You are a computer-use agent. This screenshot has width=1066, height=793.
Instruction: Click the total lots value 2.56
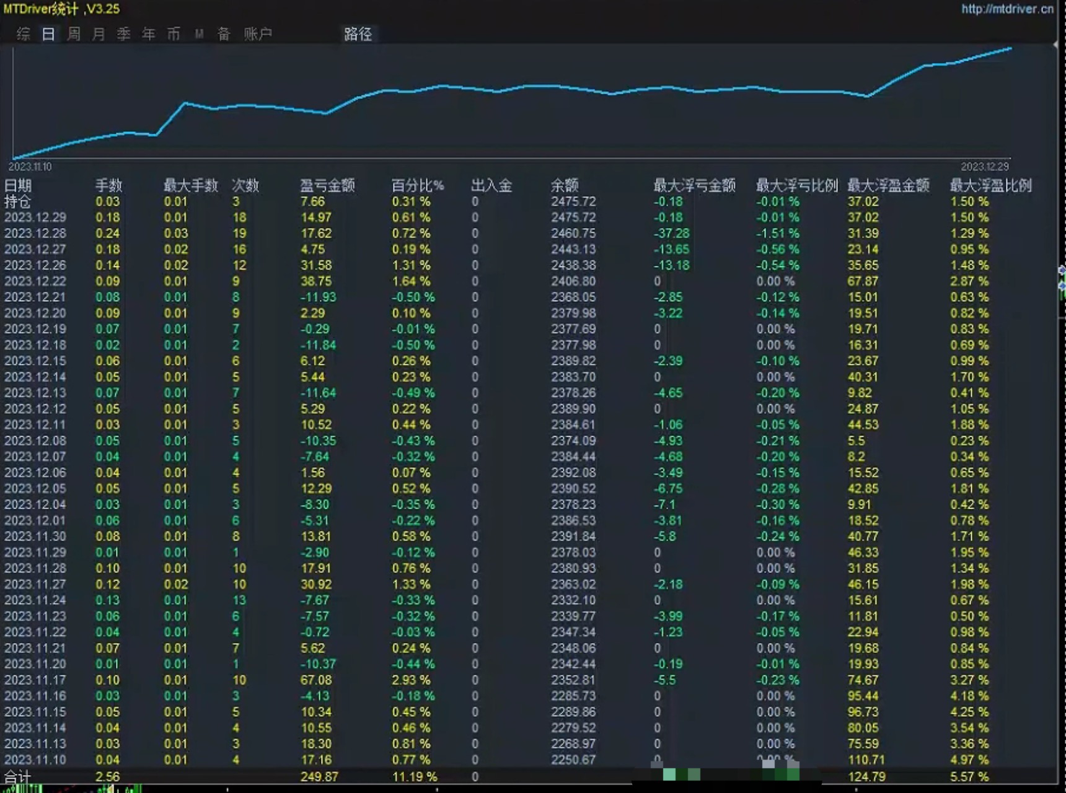click(108, 777)
